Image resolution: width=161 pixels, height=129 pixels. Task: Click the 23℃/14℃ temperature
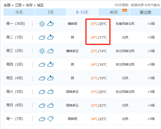pos(99,51)
